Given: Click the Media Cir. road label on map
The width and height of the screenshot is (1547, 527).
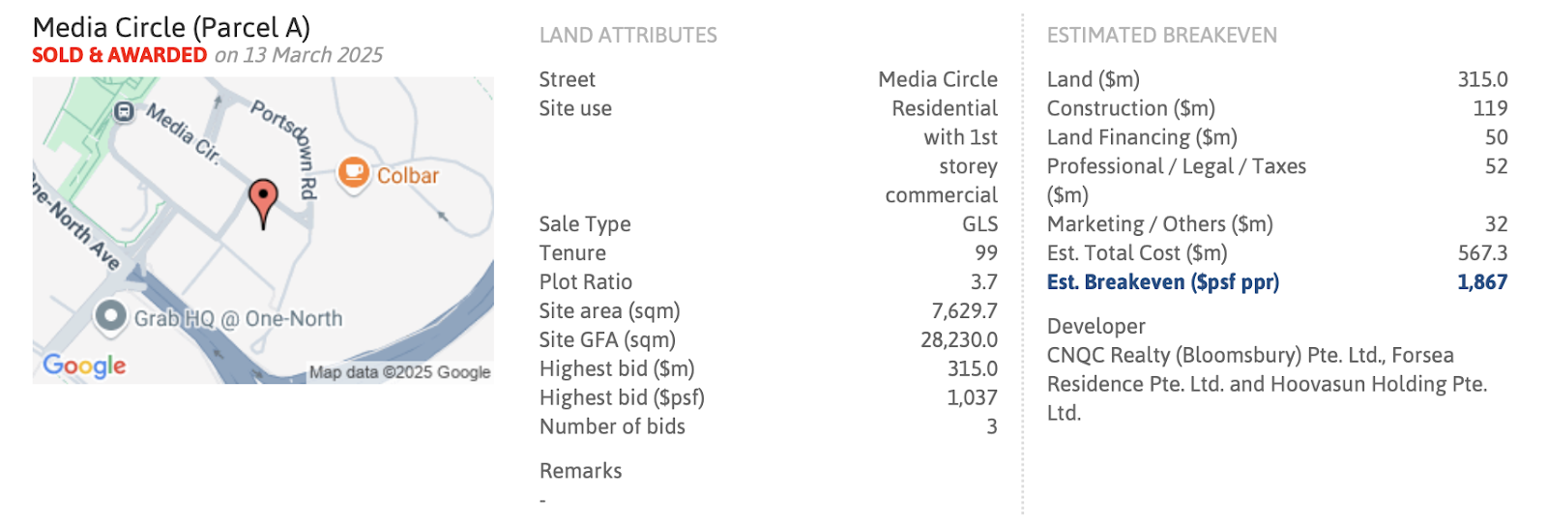Looking at the screenshot, I should point(184,133).
